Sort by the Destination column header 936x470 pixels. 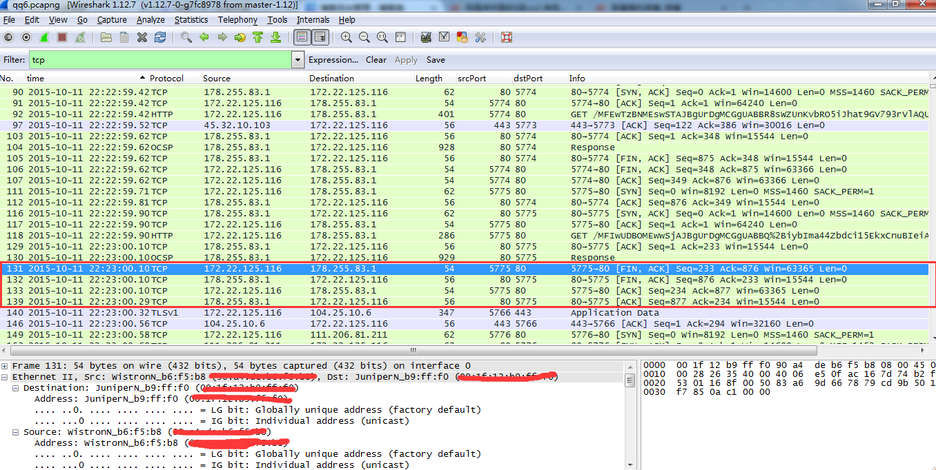coord(360,78)
